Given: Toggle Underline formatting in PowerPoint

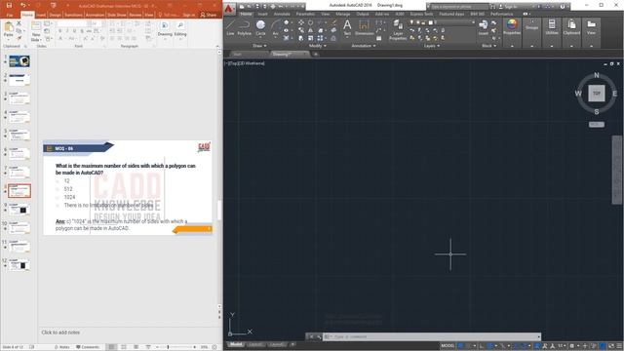Looking at the screenshot, I should pos(74,31).
